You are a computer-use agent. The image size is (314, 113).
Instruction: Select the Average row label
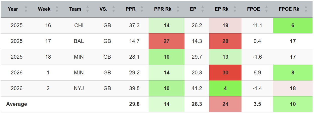(17, 104)
